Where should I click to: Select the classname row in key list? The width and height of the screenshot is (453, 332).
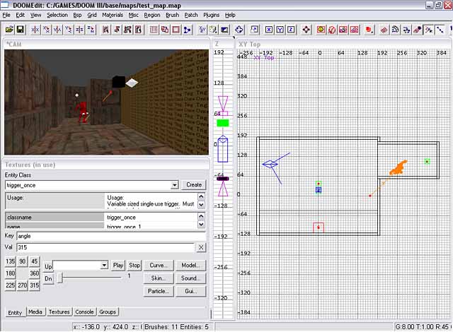point(101,217)
